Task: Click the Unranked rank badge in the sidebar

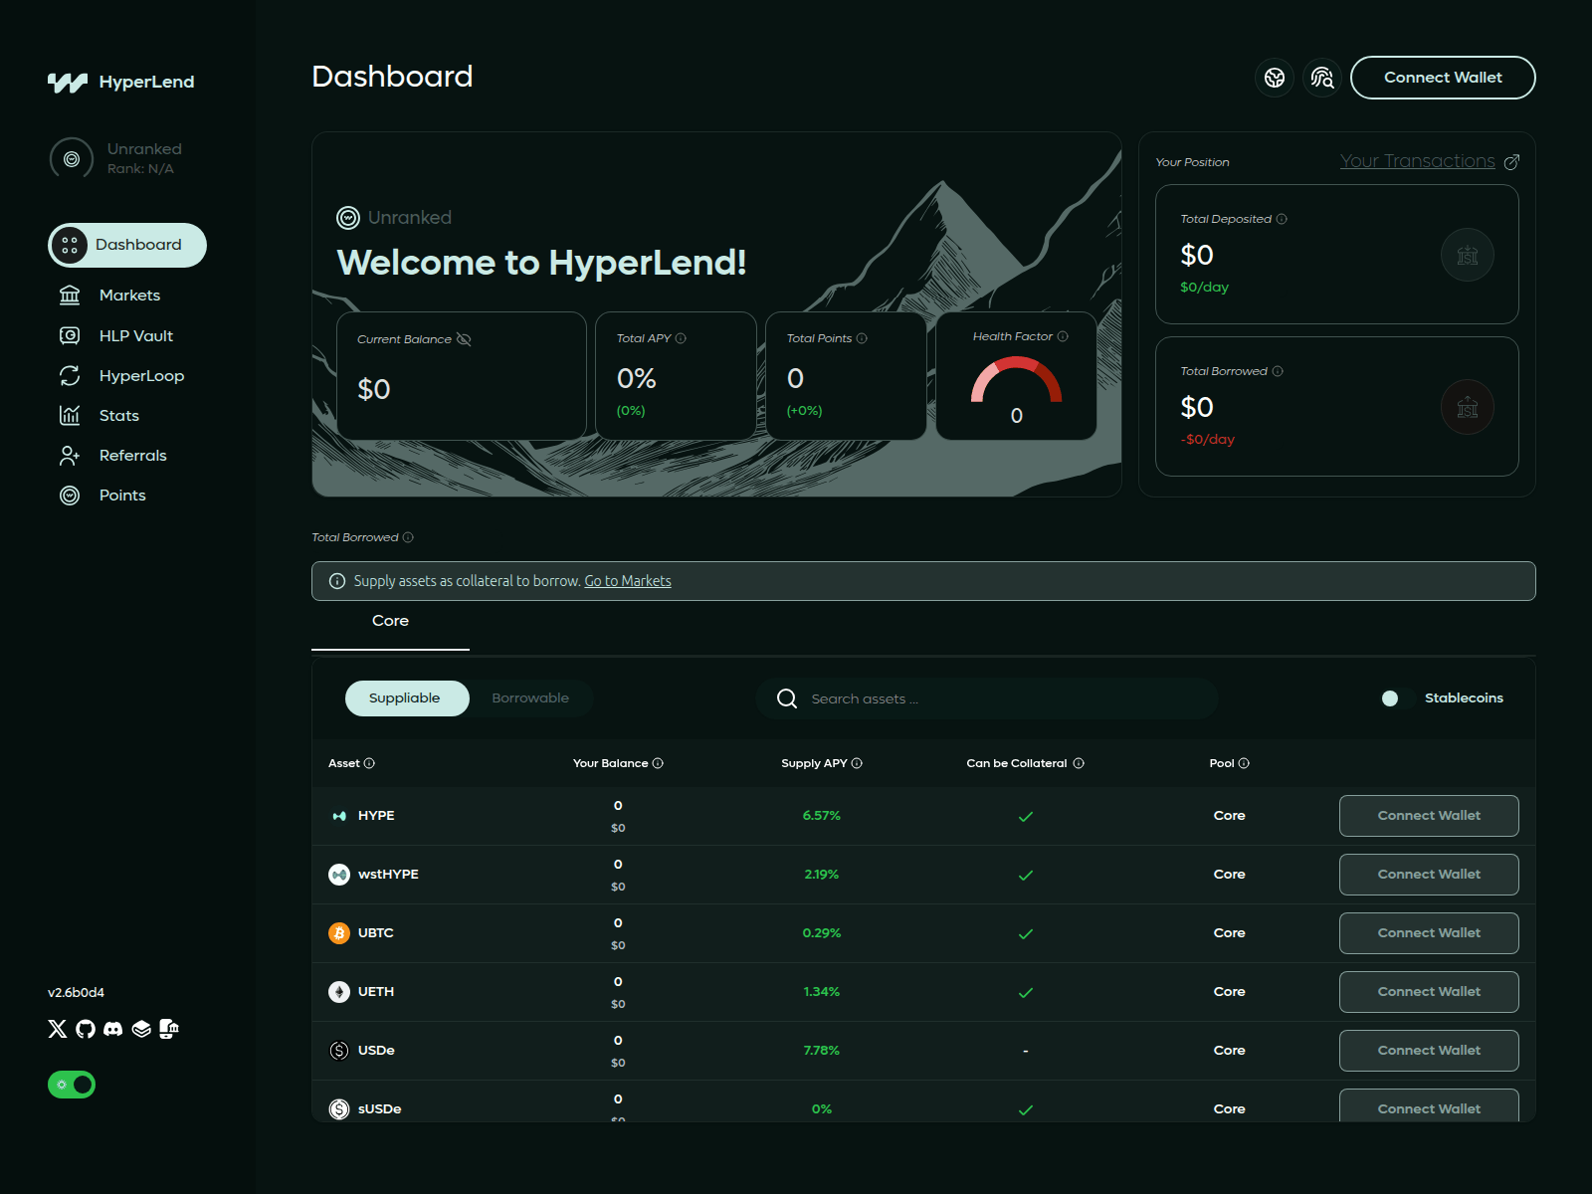Action: (x=72, y=158)
